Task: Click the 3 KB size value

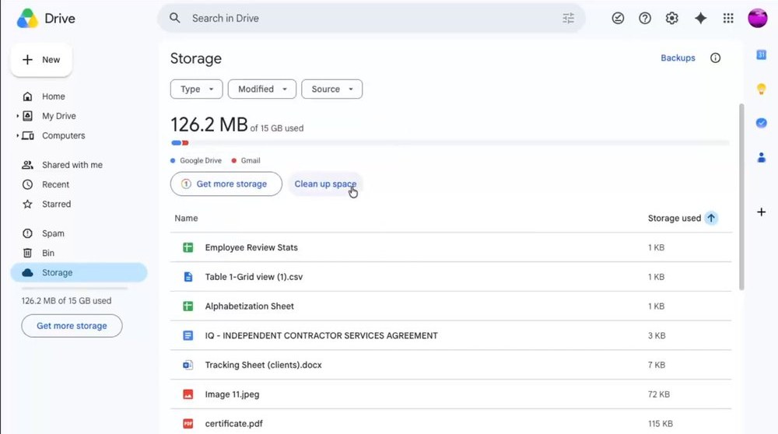Action: pos(657,336)
